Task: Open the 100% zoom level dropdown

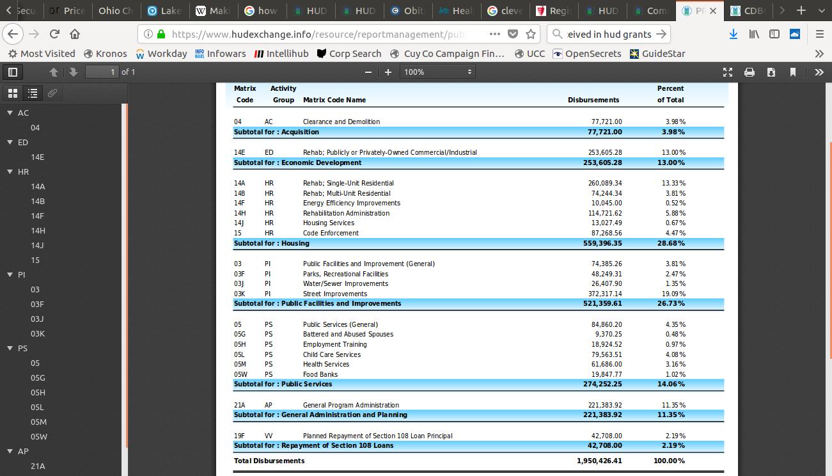Action: click(437, 72)
